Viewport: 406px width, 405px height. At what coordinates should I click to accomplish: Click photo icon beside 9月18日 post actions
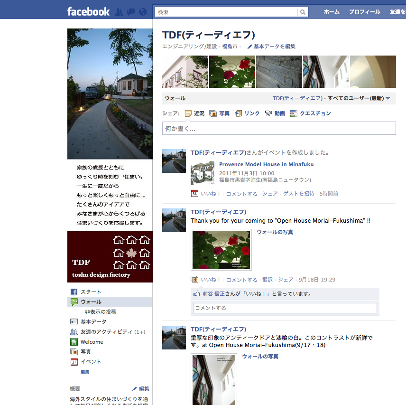[194, 279]
